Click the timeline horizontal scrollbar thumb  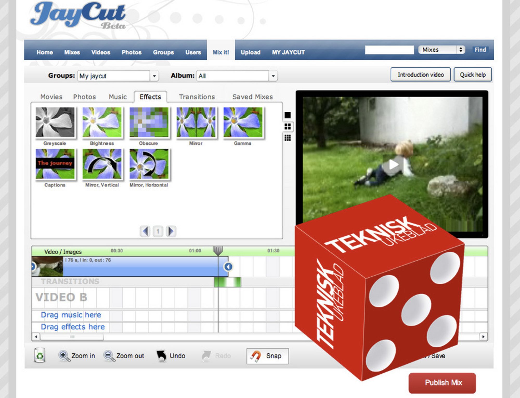[x=72, y=337]
